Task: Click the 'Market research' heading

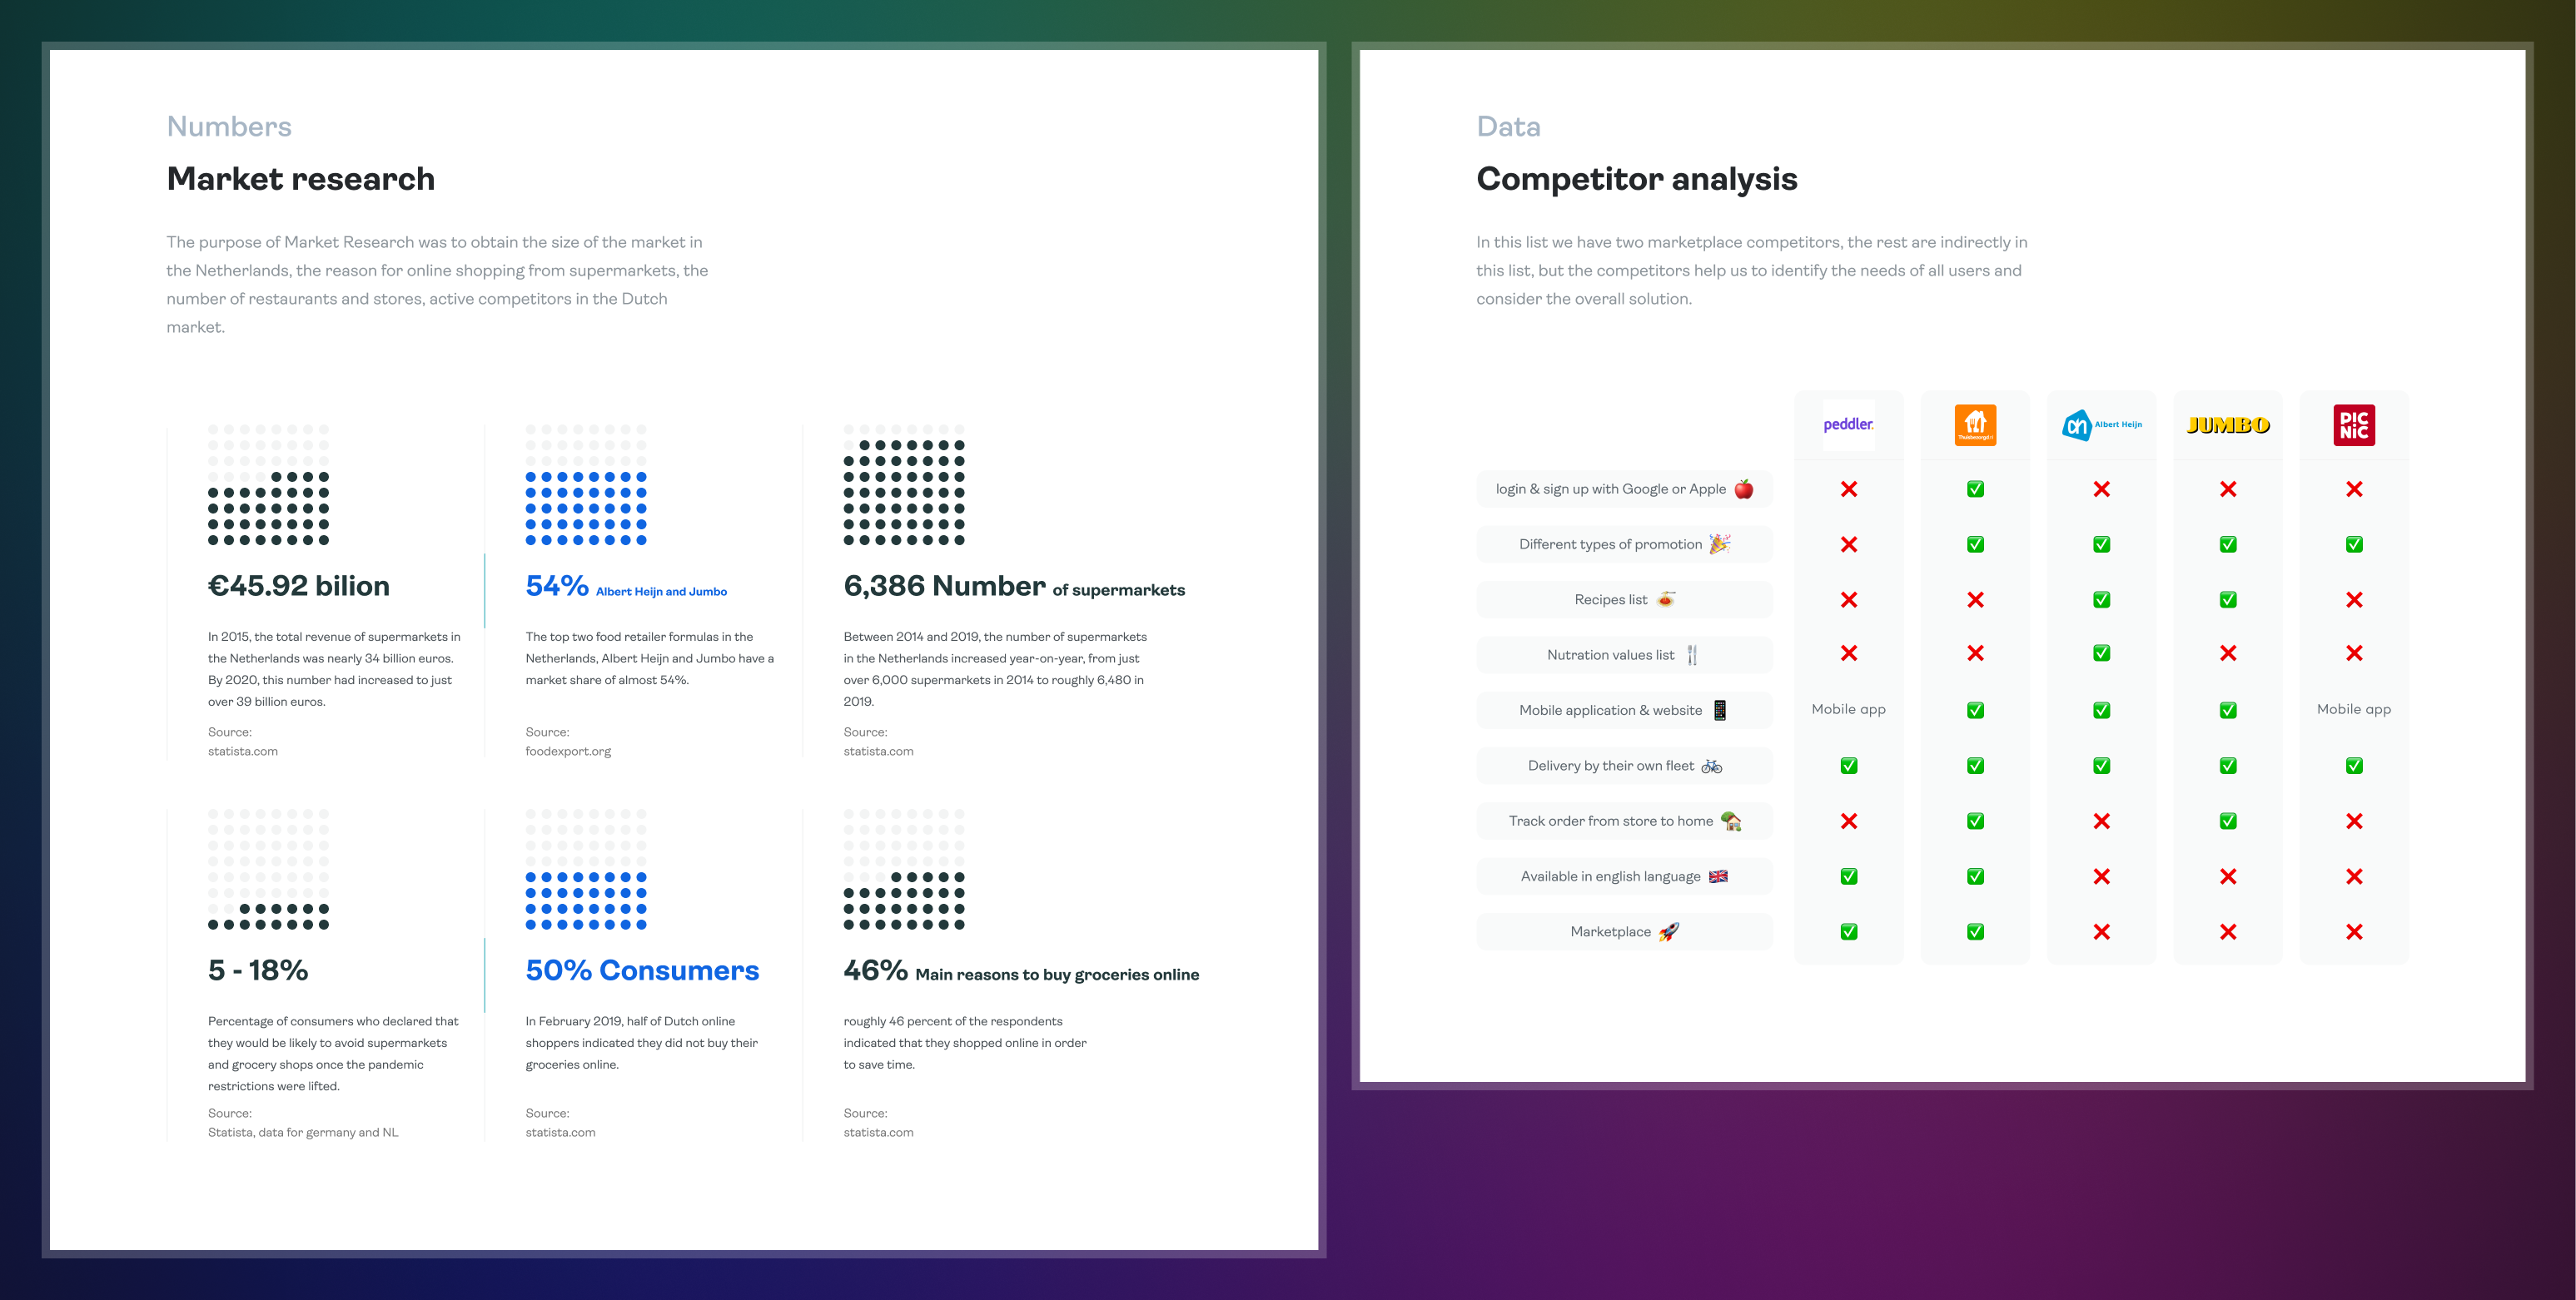Action: pos(301,179)
